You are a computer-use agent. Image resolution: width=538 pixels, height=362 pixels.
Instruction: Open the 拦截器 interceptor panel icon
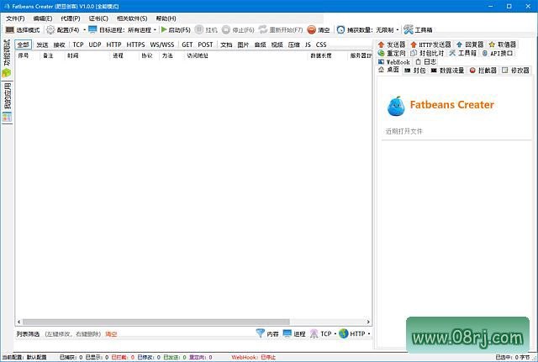coord(472,71)
